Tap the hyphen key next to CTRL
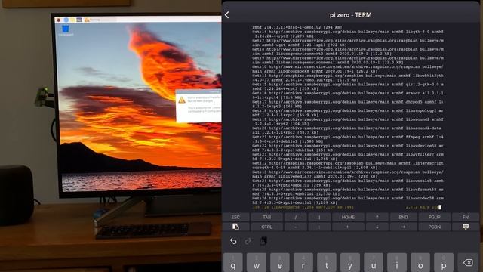The height and width of the screenshot is (272, 483). click(296, 227)
